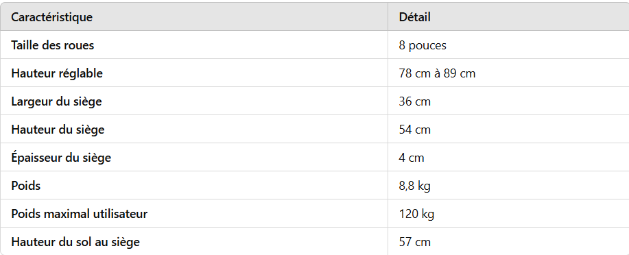Select the Épaisseur du siège label
Screen dimensions: 629x255
coord(61,158)
